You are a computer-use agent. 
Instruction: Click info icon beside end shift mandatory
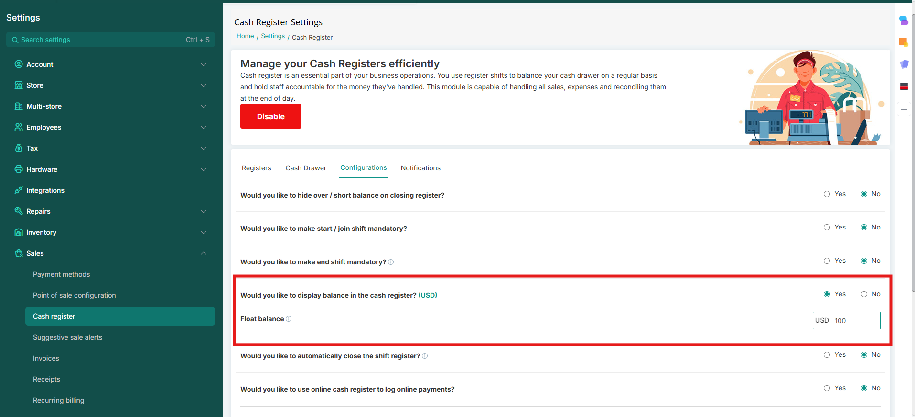pos(391,262)
